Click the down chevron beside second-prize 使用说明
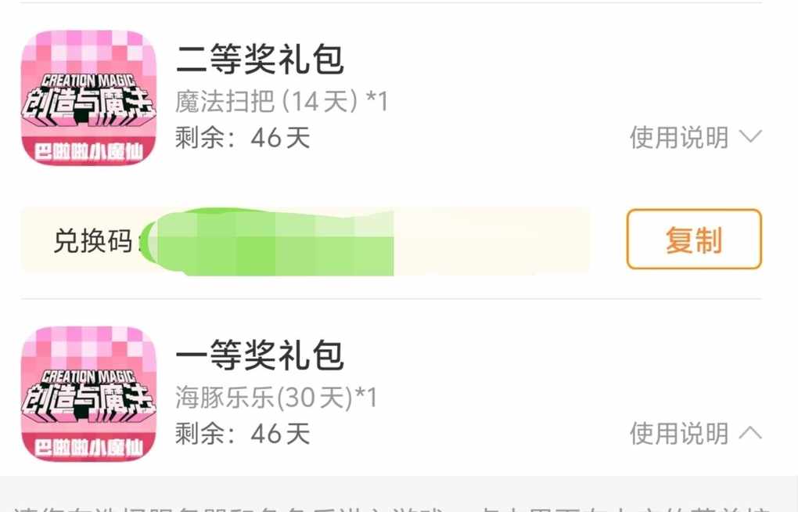Image resolution: width=798 pixels, height=512 pixels. [750, 137]
